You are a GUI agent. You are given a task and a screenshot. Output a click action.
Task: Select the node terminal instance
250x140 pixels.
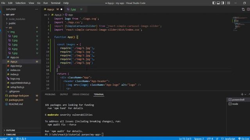[238, 104]
